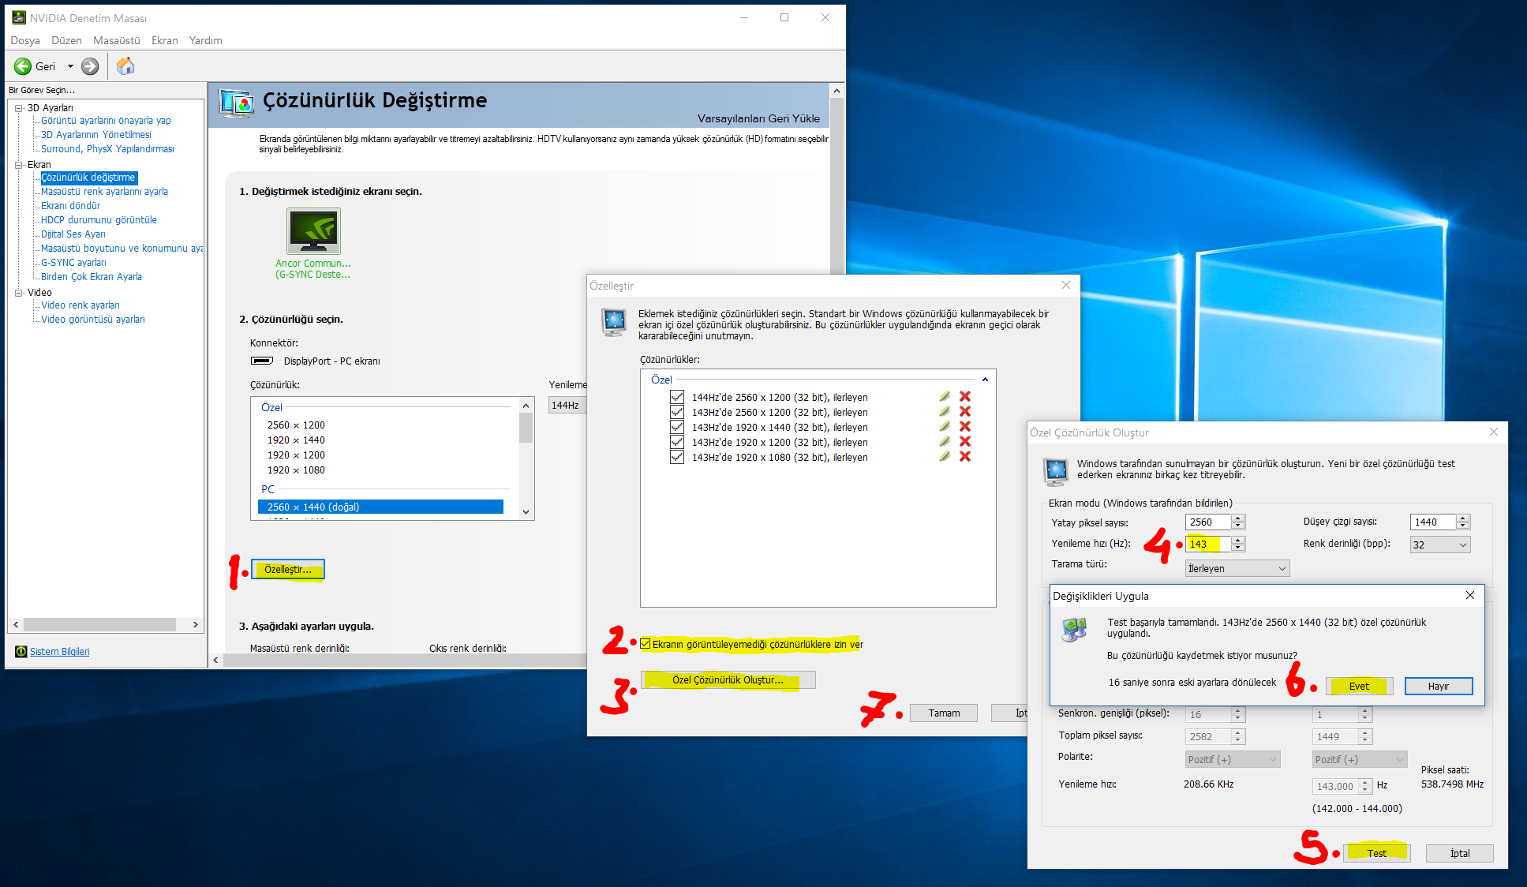Click the green Geri back arrow icon
The image size is (1527, 887).
[23, 66]
